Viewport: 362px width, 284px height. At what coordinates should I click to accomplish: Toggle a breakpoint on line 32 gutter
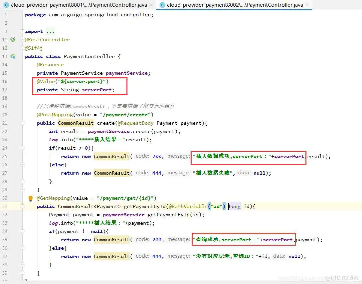(x=15, y=214)
